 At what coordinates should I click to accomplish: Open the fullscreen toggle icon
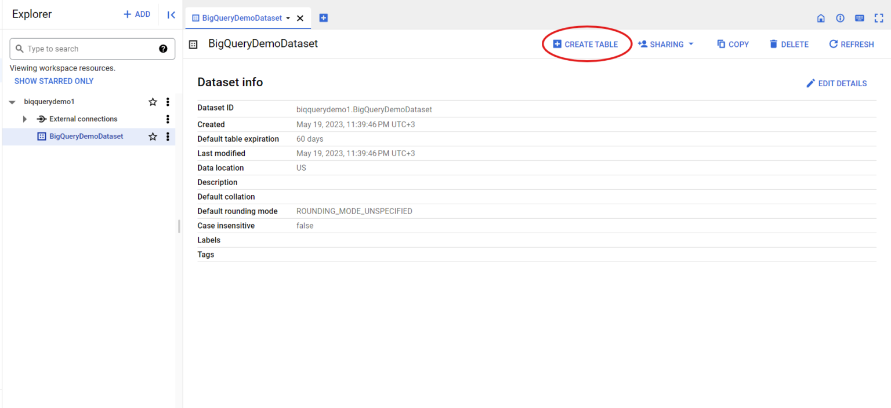[x=878, y=18]
